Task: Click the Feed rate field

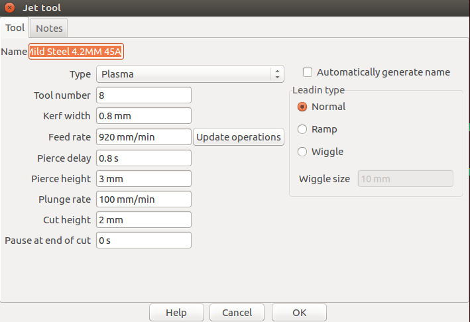Action: click(144, 137)
